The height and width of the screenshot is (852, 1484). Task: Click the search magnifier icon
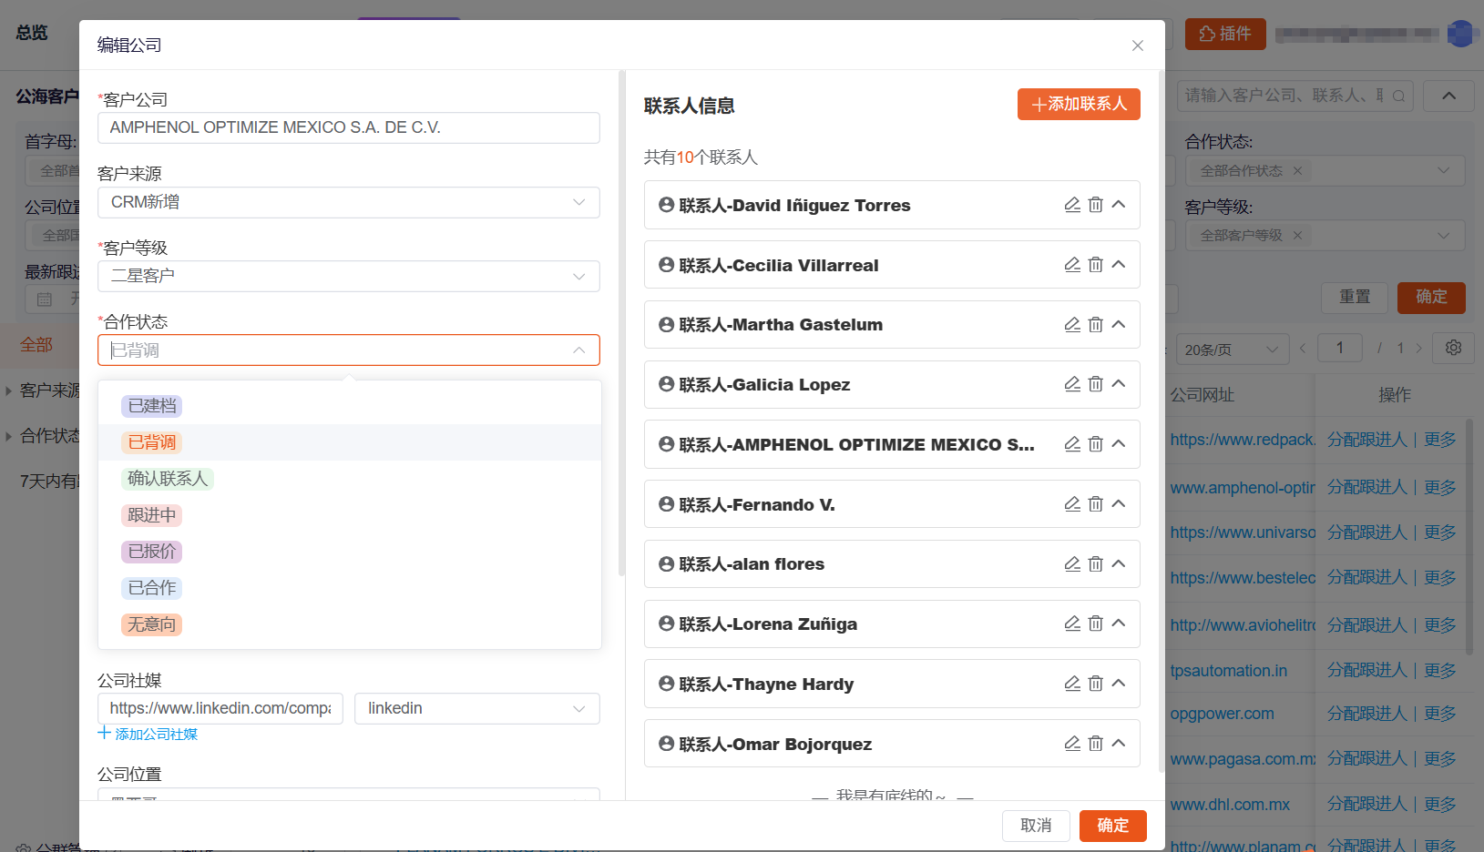point(1398,95)
